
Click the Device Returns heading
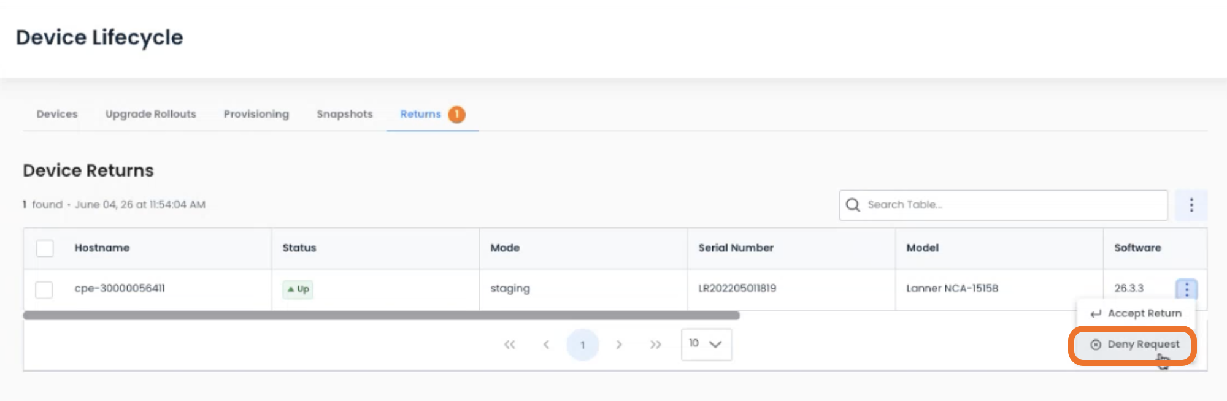(x=88, y=170)
